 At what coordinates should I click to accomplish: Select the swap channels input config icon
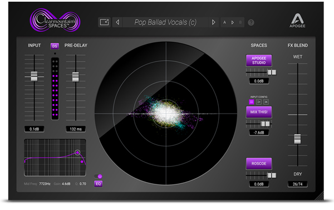click(x=266, y=102)
